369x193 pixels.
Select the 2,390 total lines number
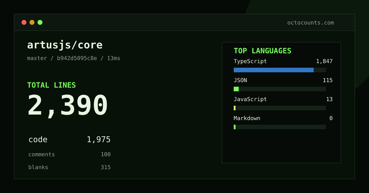[68, 106]
